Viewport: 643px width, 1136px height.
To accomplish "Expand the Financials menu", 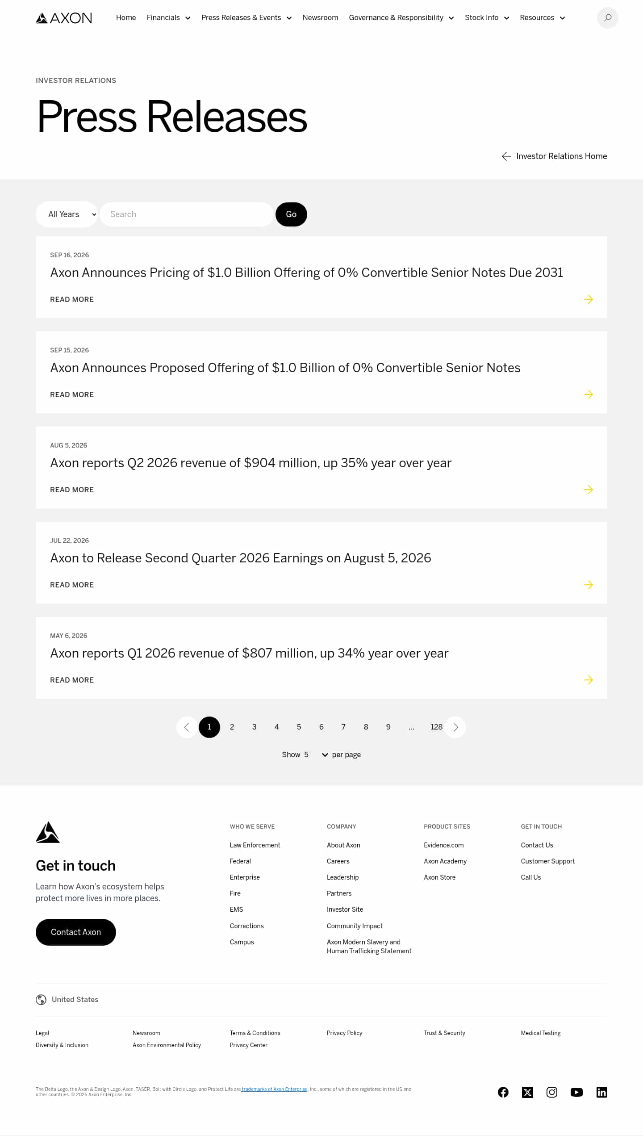I will (168, 18).
